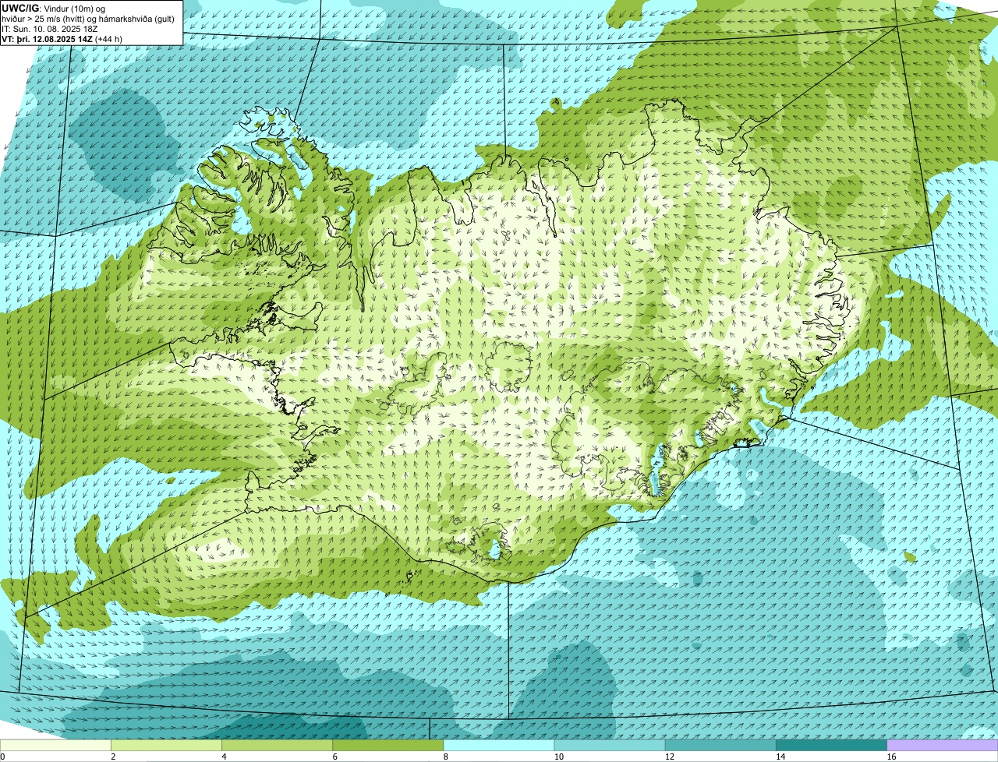Click the legend scale label "14"
Image resolution: width=998 pixels, height=762 pixels.
[x=780, y=757]
